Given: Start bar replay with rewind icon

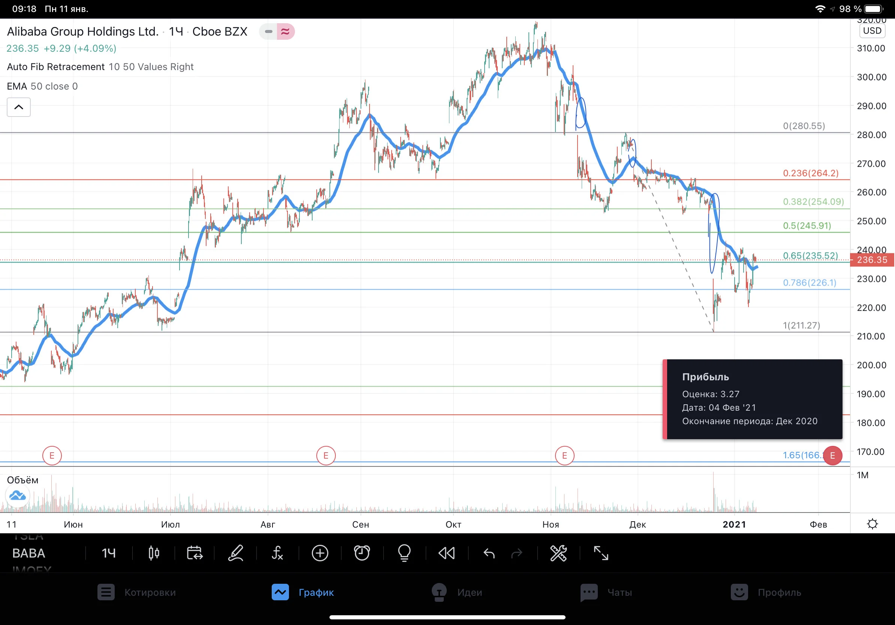Looking at the screenshot, I should [447, 553].
